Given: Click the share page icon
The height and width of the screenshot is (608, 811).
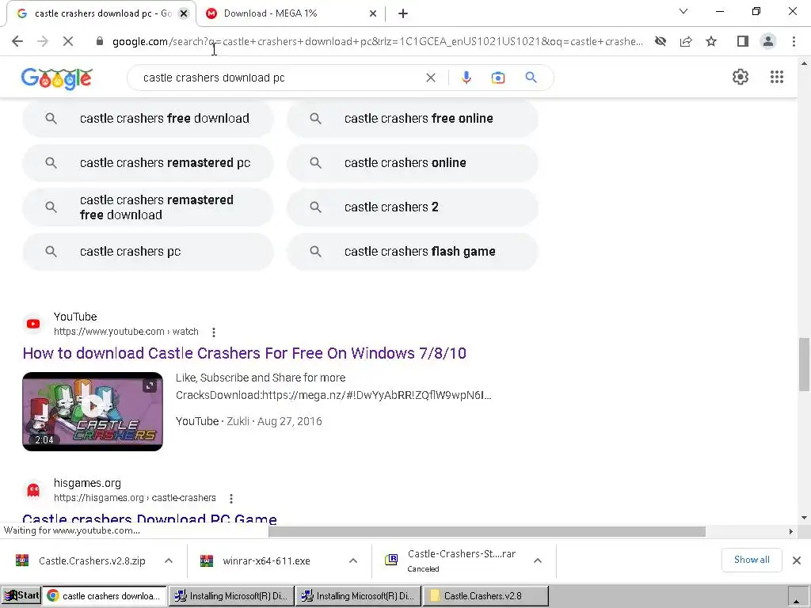Looking at the screenshot, I should pos(686,41).
